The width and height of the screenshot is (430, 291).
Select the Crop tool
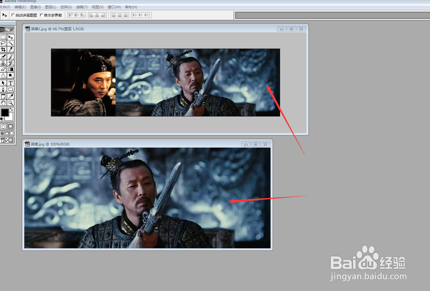[x=3, y=49]
